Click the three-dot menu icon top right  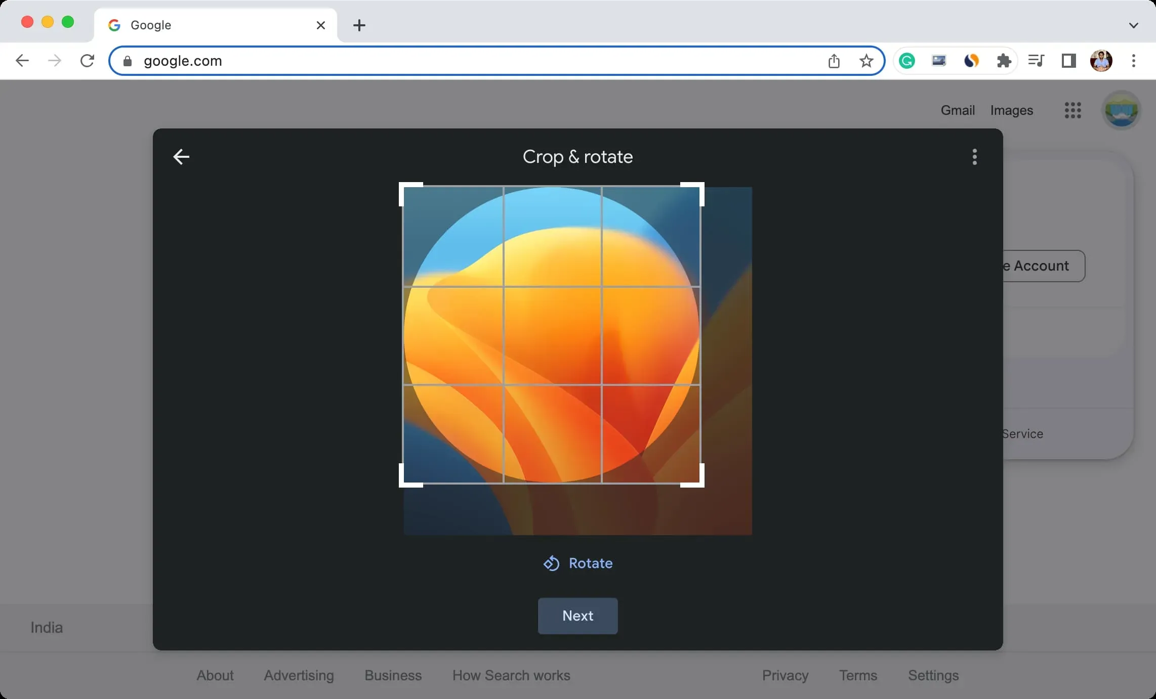(975, 157)
